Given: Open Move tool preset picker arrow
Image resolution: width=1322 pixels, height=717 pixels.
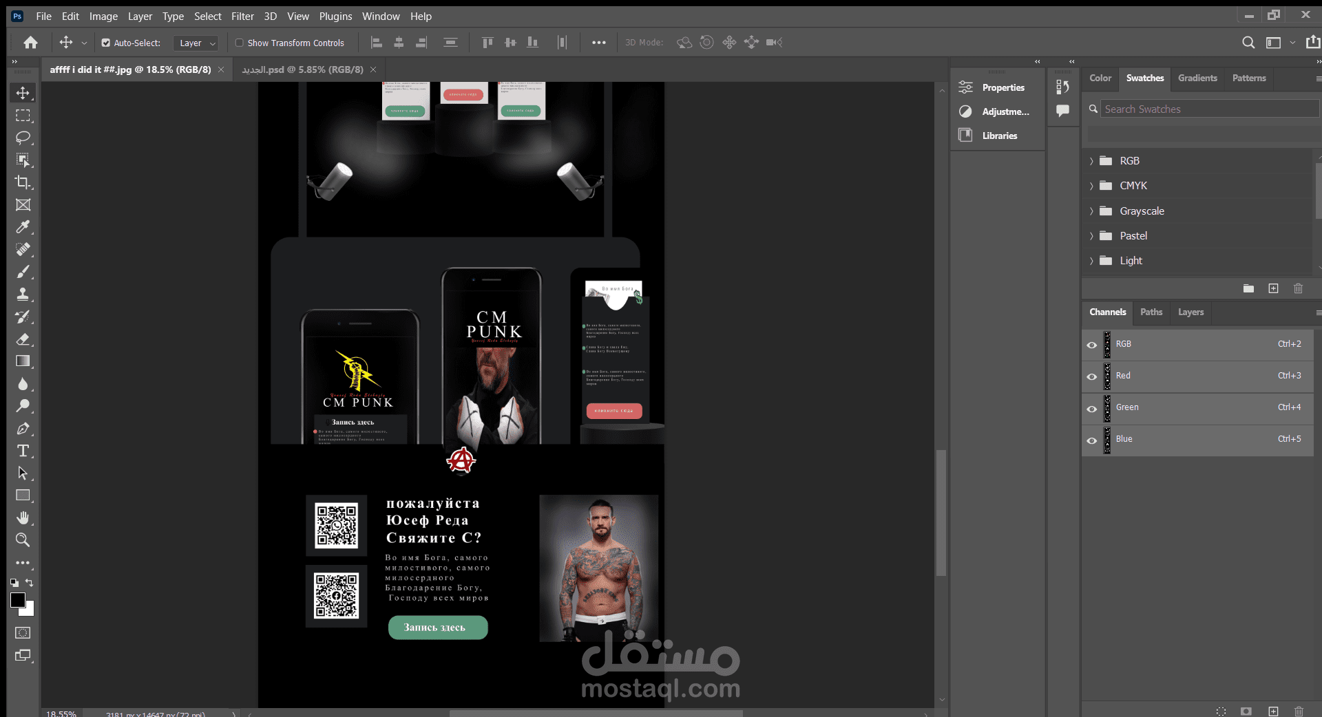Looking at the screenshot, I should pos(84,43).
